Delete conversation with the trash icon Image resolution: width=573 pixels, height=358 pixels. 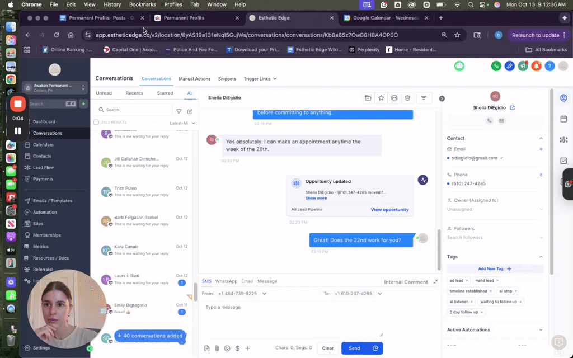tap(407, 98)
